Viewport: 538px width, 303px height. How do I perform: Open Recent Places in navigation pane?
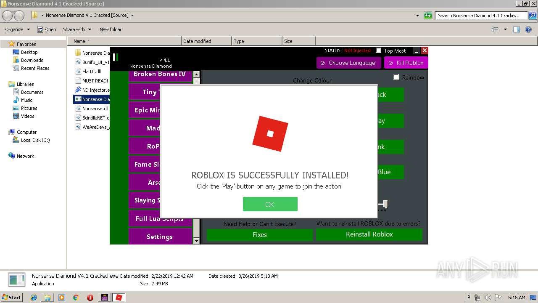[x=35, y=68]
